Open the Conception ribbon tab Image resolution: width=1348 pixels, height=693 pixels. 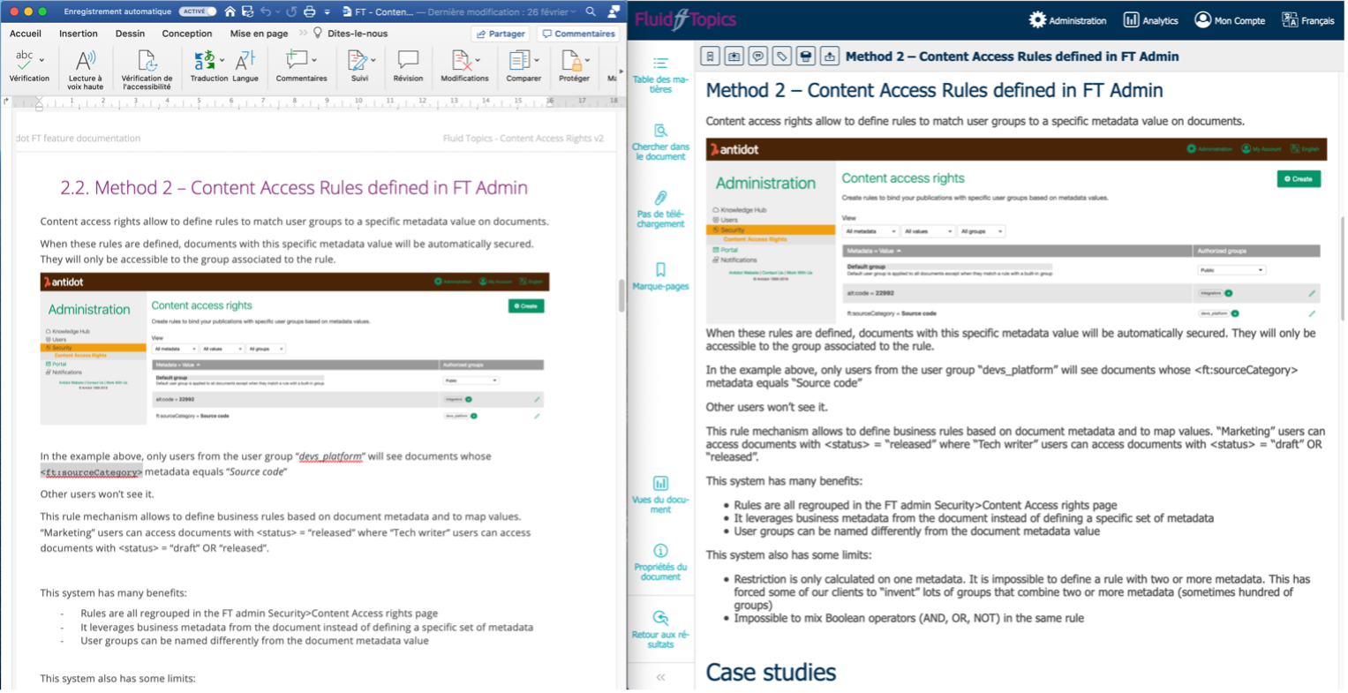187,34
